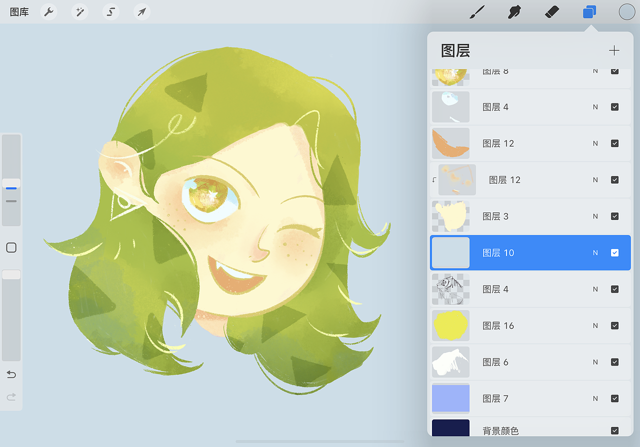Open the Actions wrench menu

pyautogui.click(x=48, y=12)
